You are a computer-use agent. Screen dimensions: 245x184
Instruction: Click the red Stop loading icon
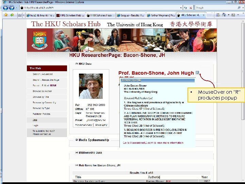[x=191, y=7]
